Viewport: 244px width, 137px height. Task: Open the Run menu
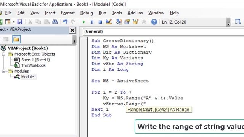[102, 13]
